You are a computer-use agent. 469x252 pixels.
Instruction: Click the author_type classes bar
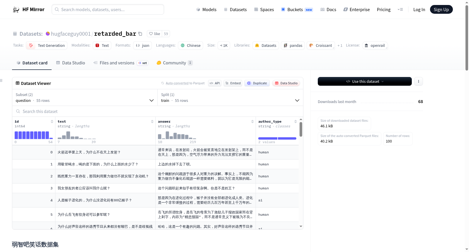277,138
